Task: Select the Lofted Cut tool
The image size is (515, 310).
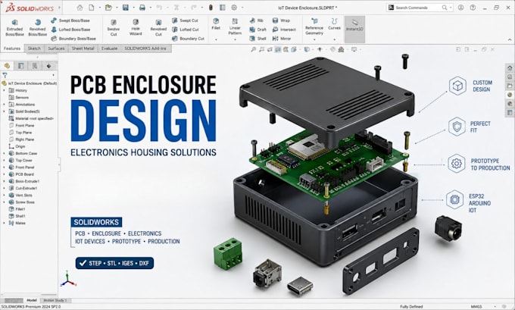Action: (x=186, y=30)
